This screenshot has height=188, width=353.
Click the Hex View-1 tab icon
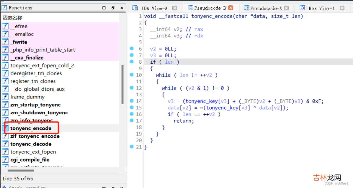point(302,8)
